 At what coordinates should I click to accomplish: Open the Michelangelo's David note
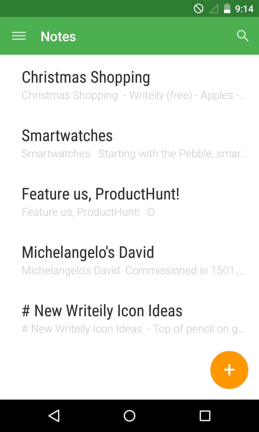[88, 252]
